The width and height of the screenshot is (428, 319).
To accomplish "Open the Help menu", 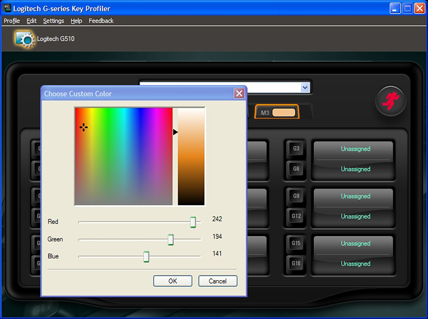I will (x=76, y=21).
